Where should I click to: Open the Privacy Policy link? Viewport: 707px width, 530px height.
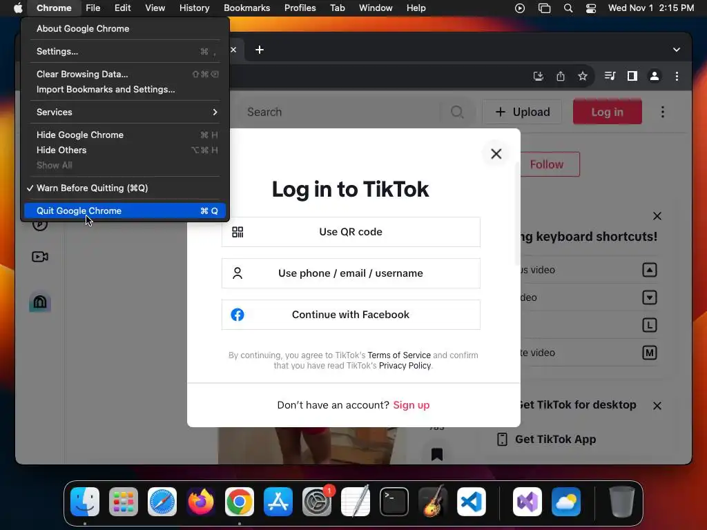(x=405, y=366)
